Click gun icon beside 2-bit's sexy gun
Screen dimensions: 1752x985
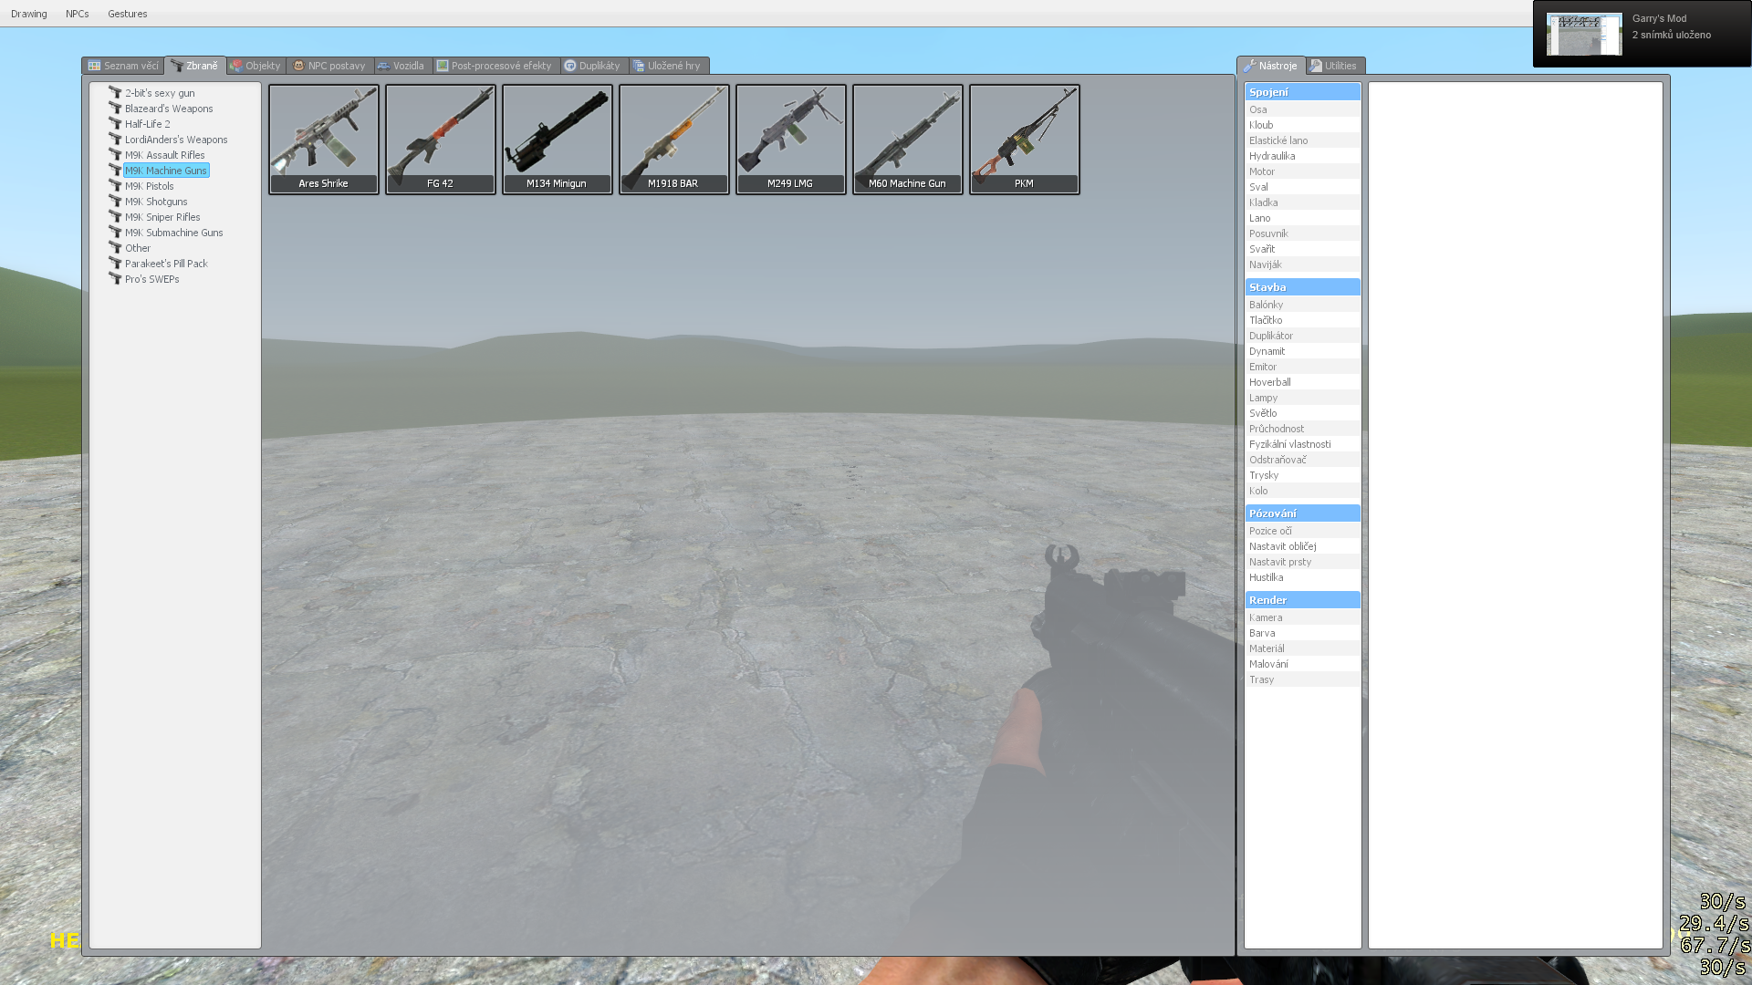[115, 93]
